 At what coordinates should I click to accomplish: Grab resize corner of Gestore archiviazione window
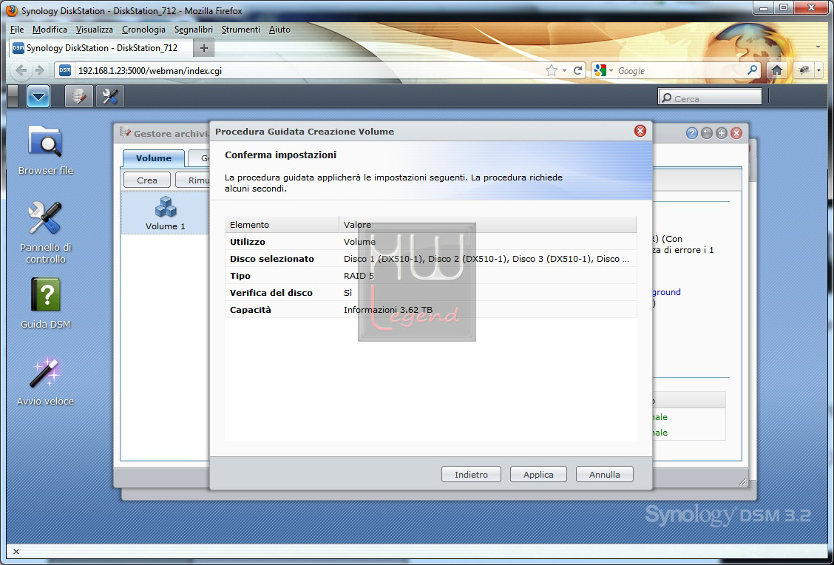pyautogui.click(x=742, y=481)
